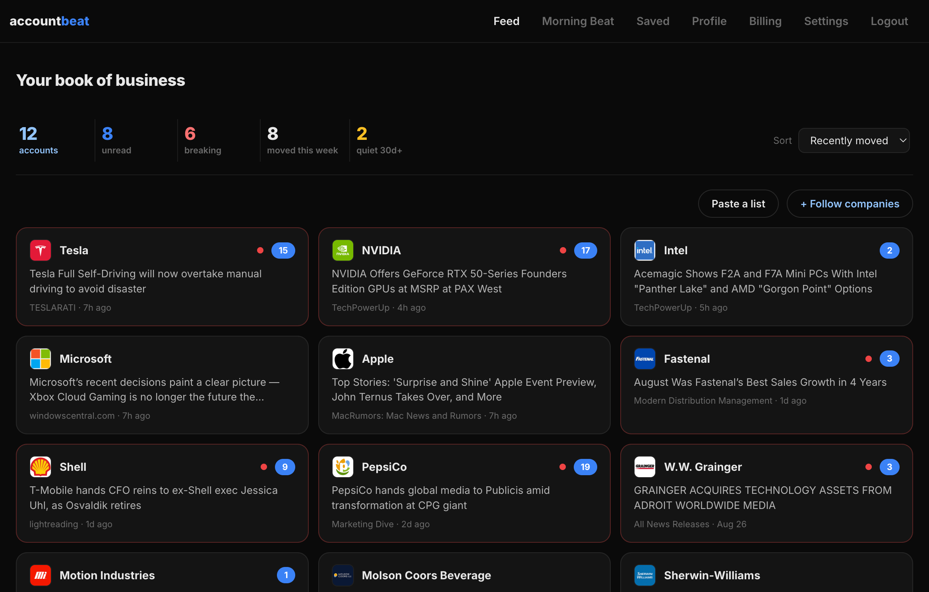
Task: Click the red breaking dot on NVIDIA card
Action: pos(563,250)
